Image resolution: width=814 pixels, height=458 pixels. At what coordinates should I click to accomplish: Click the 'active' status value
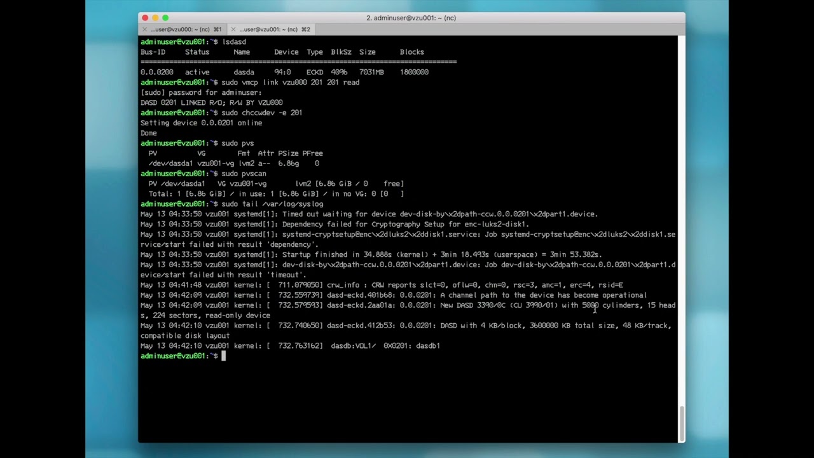pyautogui.click(x=197, y=73)
